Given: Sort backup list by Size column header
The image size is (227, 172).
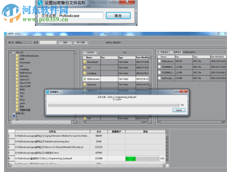Looking at the screenshot, I should pos(184,57).
